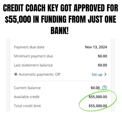Click the Payment due date label
122x114 pixels.
pos(29,47)
